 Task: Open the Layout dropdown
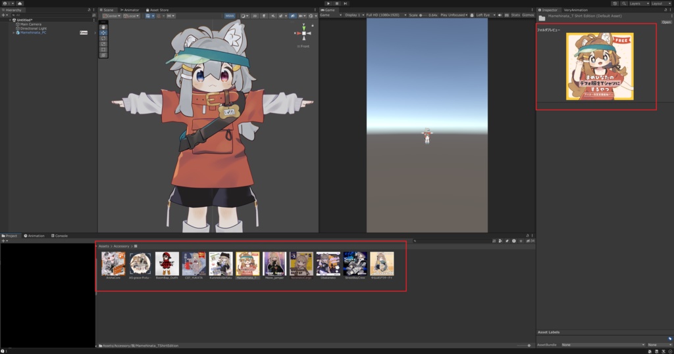coord(661,3)
